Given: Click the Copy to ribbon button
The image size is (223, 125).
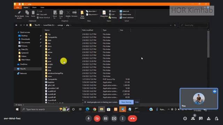Looking at the screenshot, I should pos(61,15).
